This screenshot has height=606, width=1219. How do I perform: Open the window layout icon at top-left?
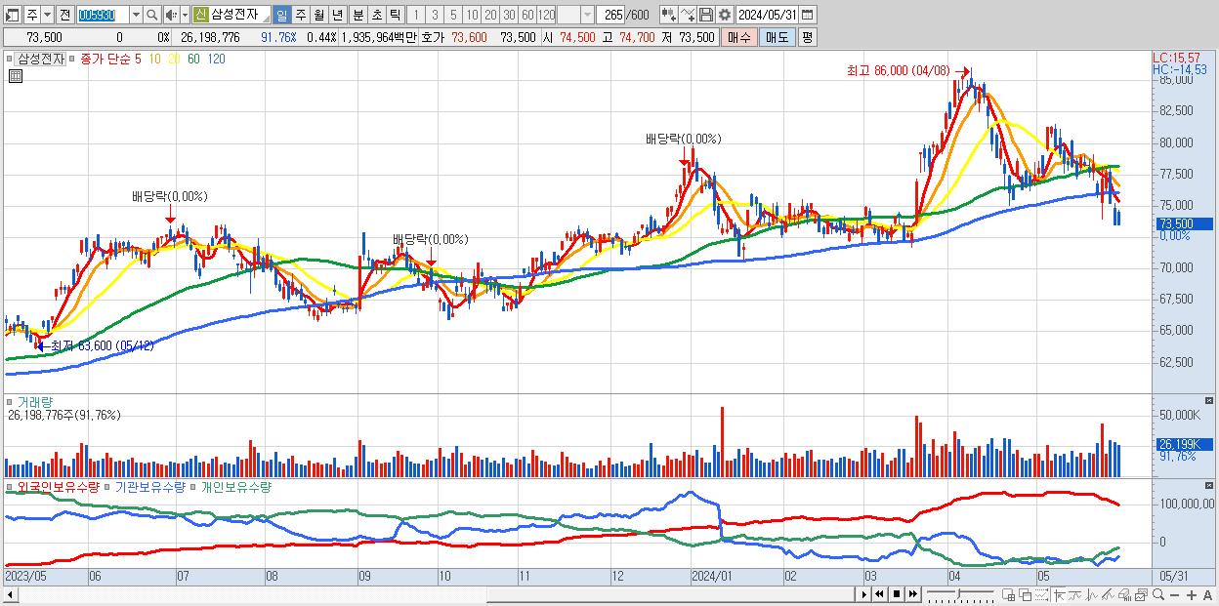pos(12,15)
